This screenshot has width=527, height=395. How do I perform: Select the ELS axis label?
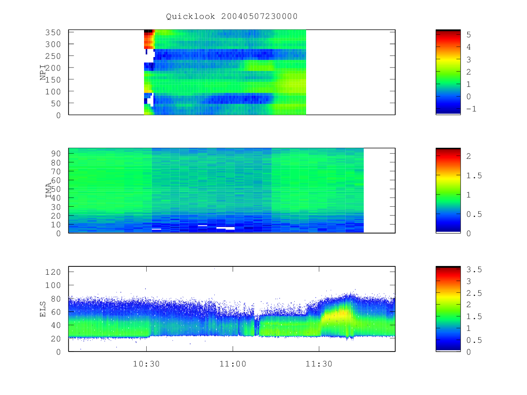[x=43, y=309]
